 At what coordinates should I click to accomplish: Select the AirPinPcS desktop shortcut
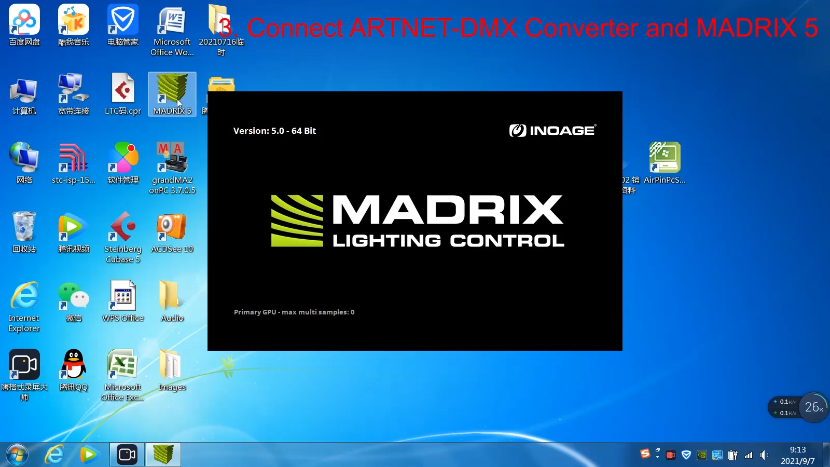[x=665, y=163]
